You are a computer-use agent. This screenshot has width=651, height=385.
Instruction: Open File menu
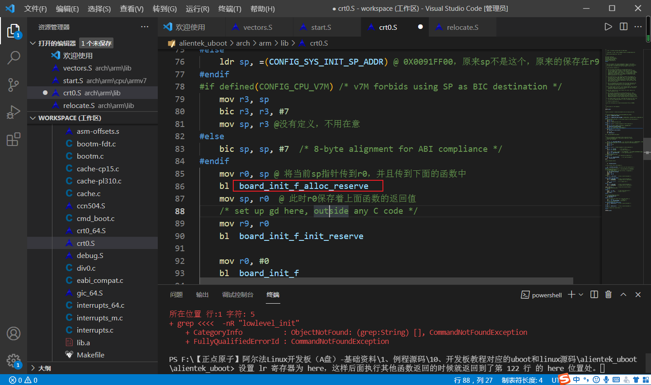point(35,9)
